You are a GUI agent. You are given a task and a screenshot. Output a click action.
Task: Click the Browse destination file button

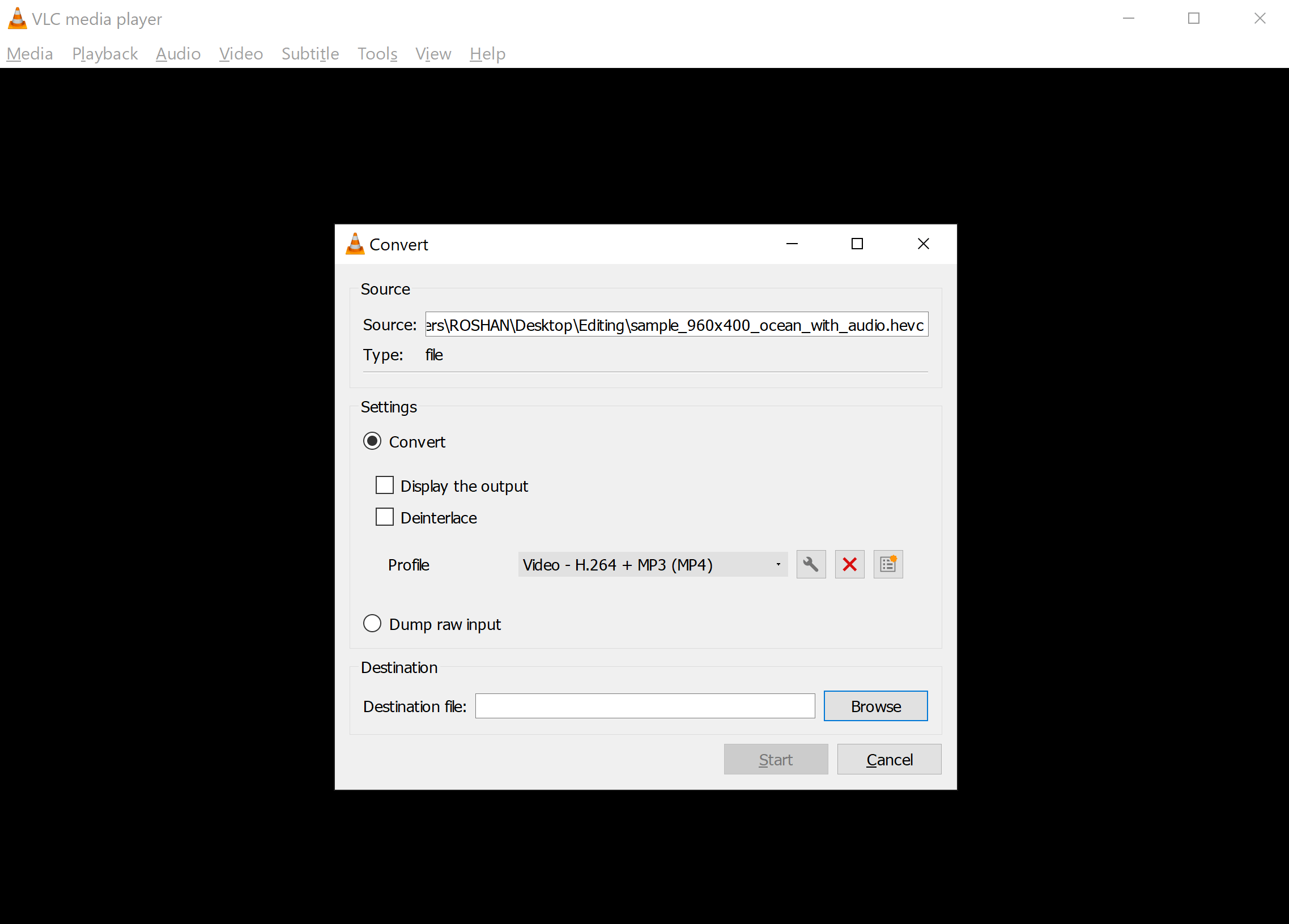(876, 706)
